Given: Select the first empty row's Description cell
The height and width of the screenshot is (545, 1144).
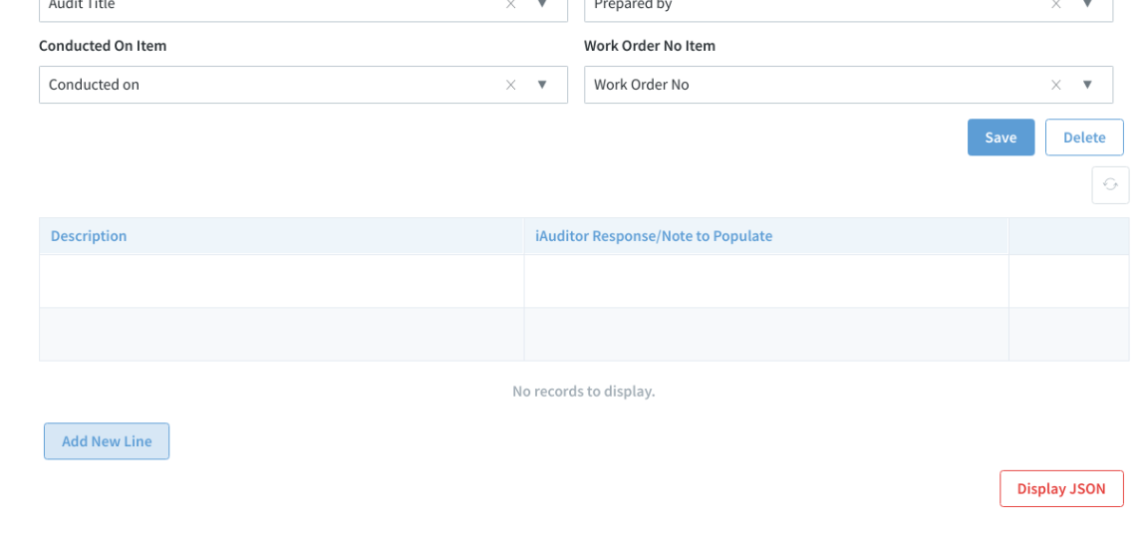Looking at the screenshot, I should [282, 281].
